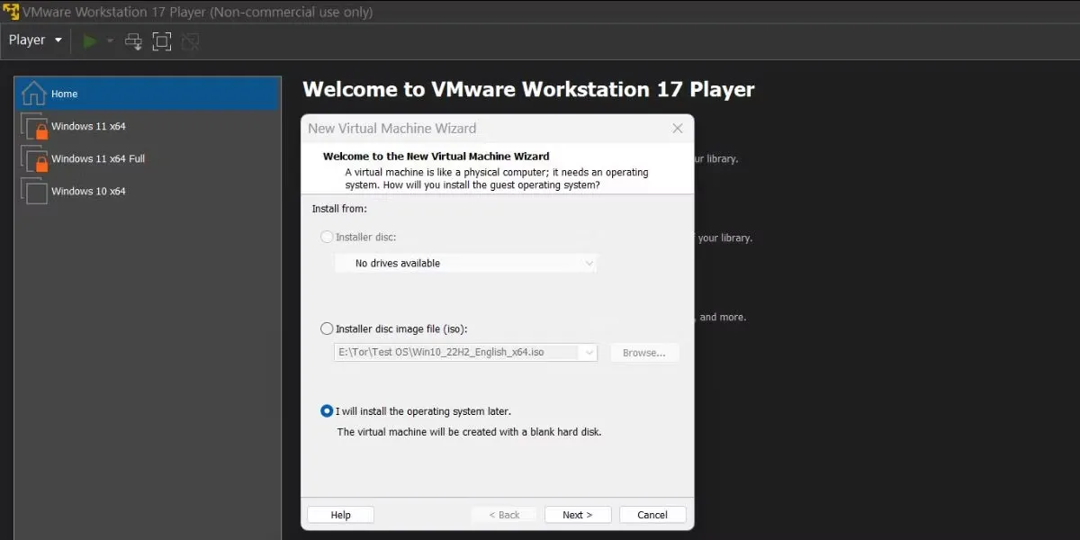Image resolution: width=1080 pixels, height=540 pixels.
Task: Expand the ISO file path dropdown
Action: (589, 352)
